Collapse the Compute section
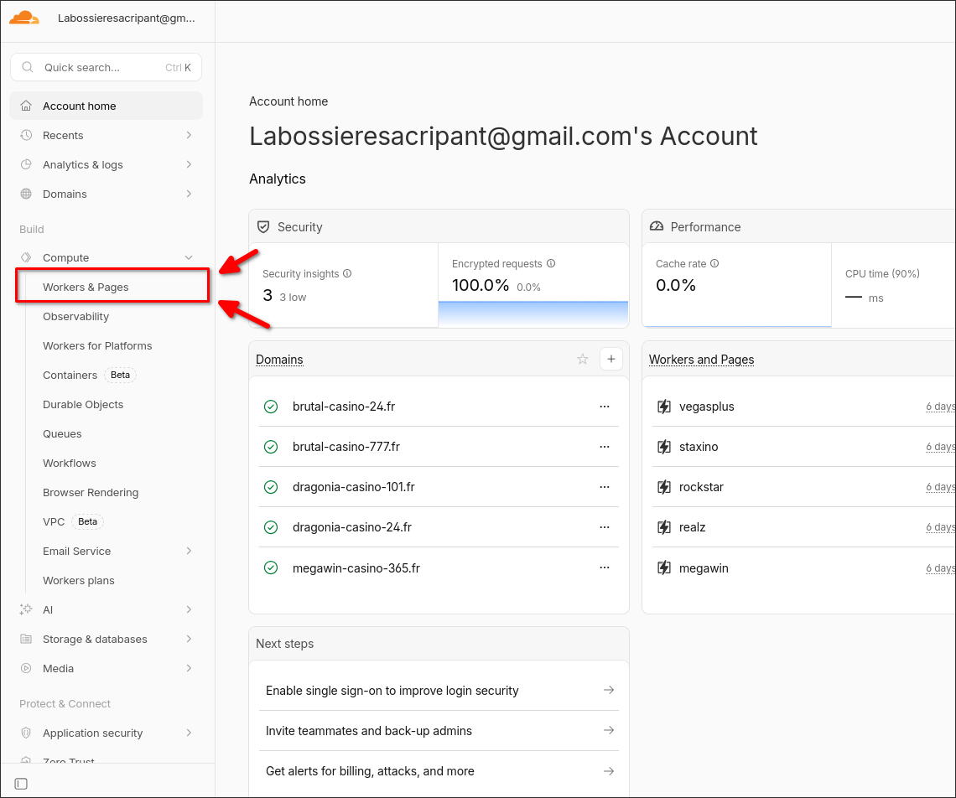956x798 pixels. click(x=189, y=258)
